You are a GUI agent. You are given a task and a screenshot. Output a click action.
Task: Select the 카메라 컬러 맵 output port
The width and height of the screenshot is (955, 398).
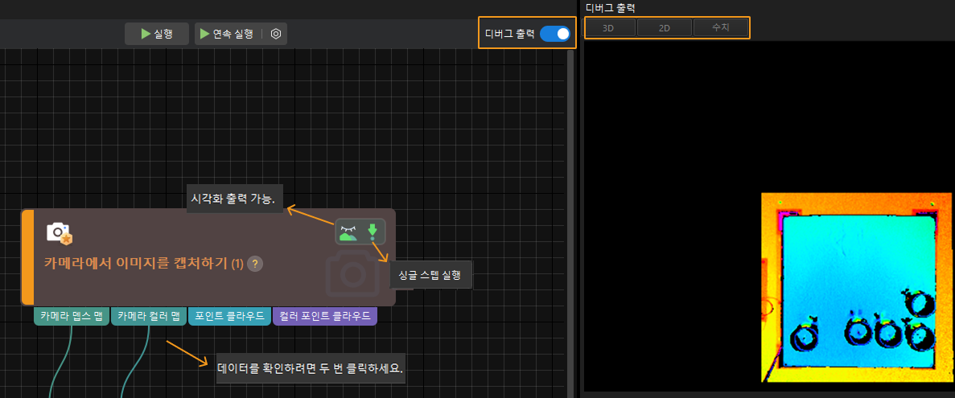coord(148,316)
